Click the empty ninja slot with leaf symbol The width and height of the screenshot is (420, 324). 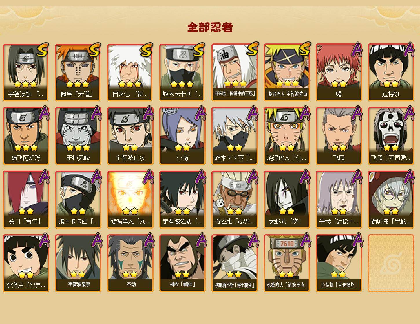tap(391, 263)
